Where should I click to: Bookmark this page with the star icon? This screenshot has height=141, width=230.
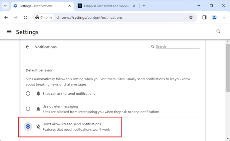click(191, 18)
